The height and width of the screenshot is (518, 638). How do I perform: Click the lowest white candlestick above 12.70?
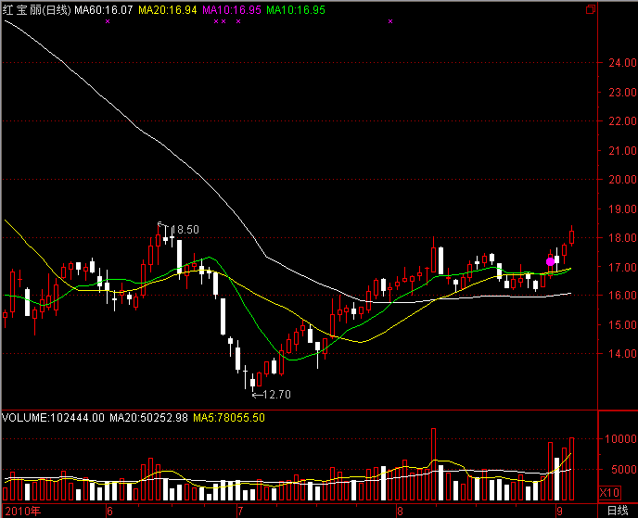252,382
